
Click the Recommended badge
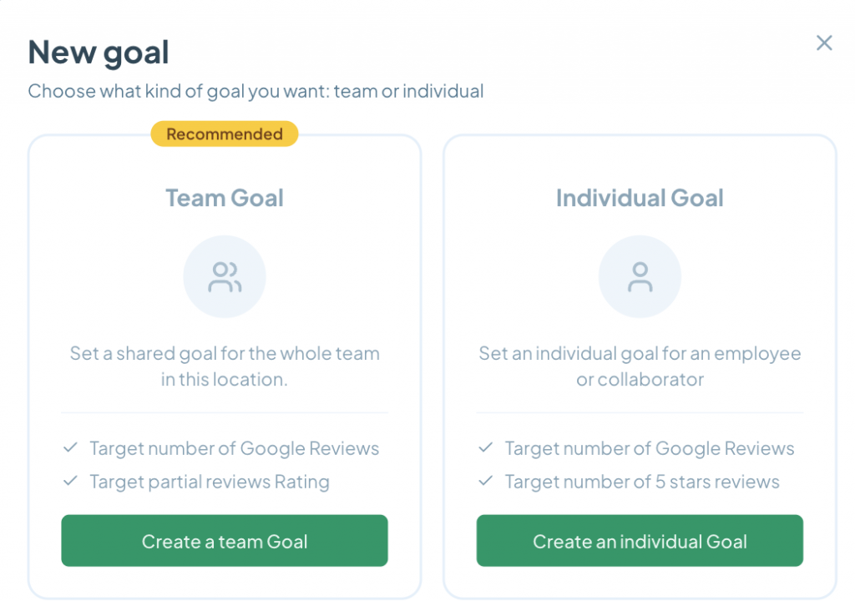224,134
